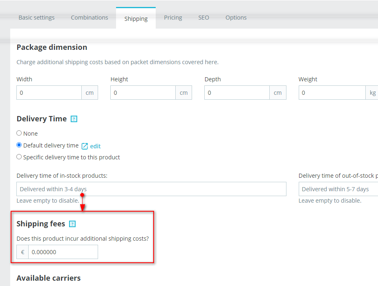This screenshot has height=286, width=378.
Task: Open the Basic settings tab
Action: (36, 18)
